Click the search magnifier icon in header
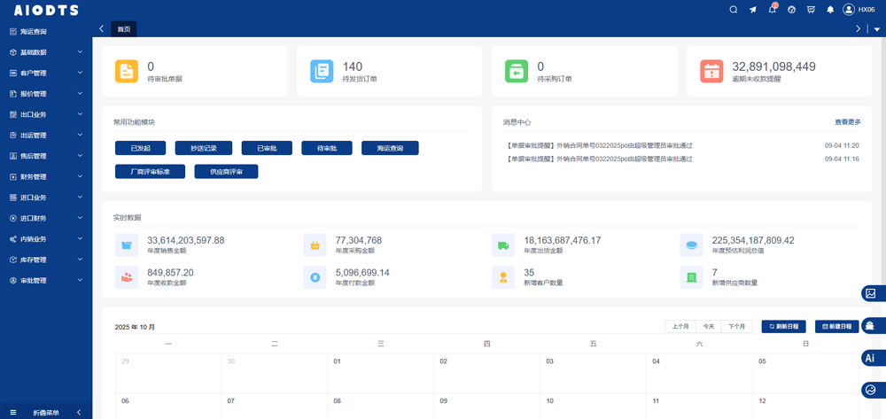The width and height of the screenshot is (886, 419). point(733,10)
